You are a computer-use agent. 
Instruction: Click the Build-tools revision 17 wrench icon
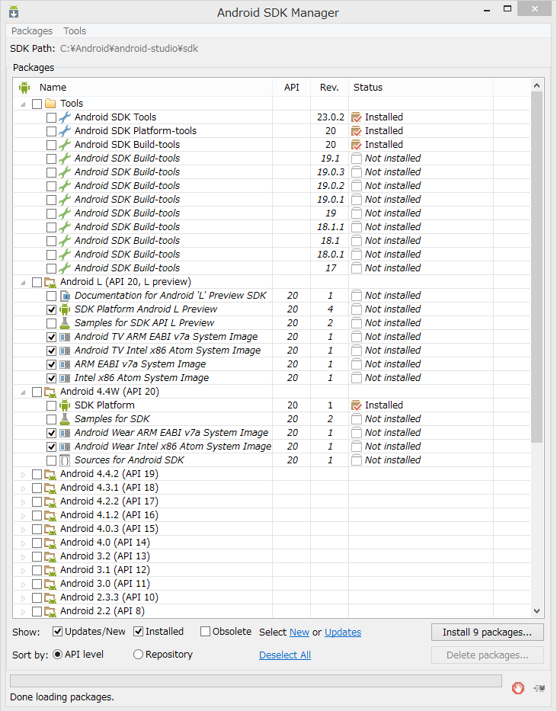[65, 268]
